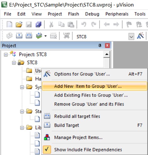Viewport: 148px width, 155px height.
Task: Choose Add Existing Files to Group 'User'
Action: (91, 95)
